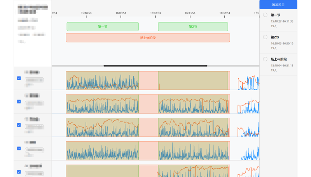Click the third player's chart during 第一节
This screenshot has width=311, height=177.
tap(103, 127)
